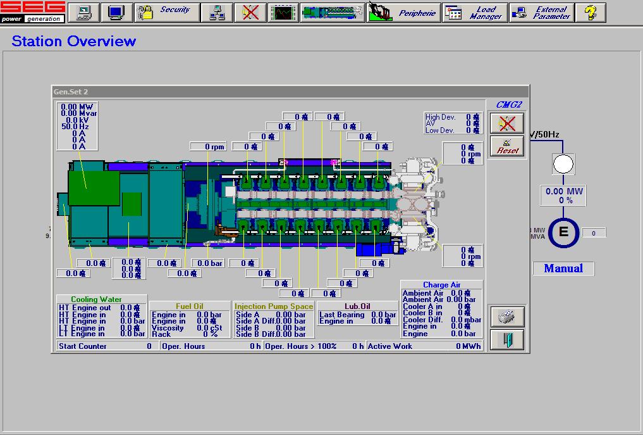Screen dimensions: 643x435
Task: Toggle the circuit breaker circle symbol
Action: point(563,165)
